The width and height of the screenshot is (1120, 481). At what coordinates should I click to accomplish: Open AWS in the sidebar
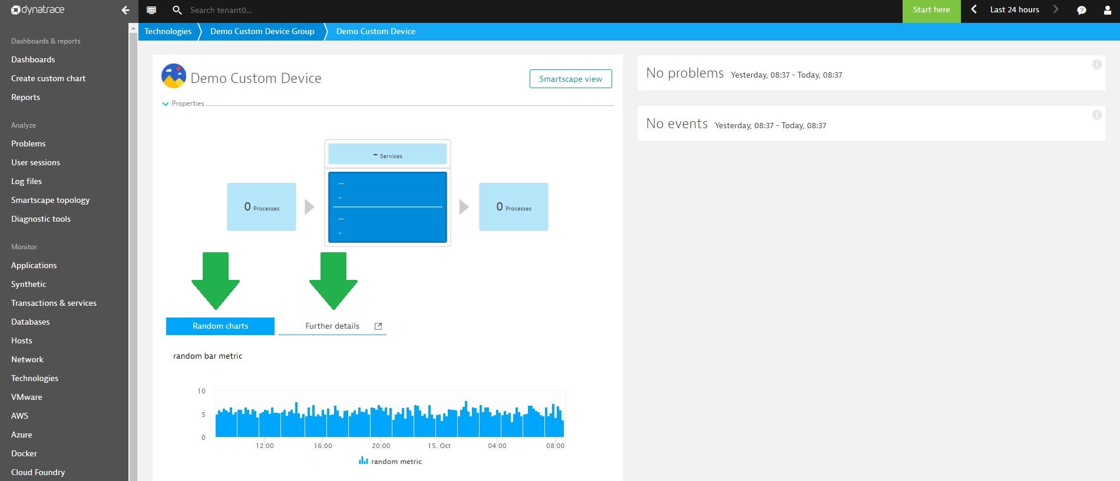19,416
